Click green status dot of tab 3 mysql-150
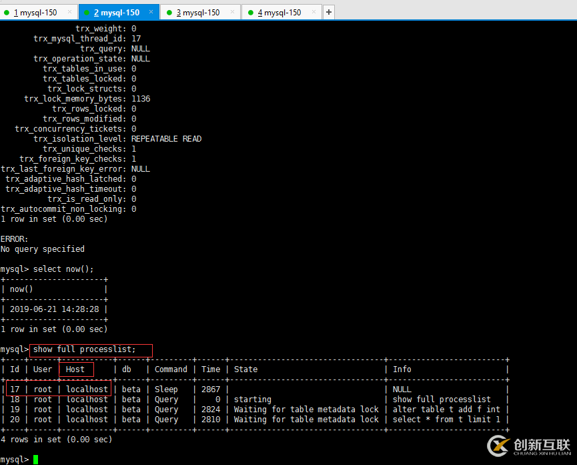Viewport: 577px width, 465px height. (169, 13)
